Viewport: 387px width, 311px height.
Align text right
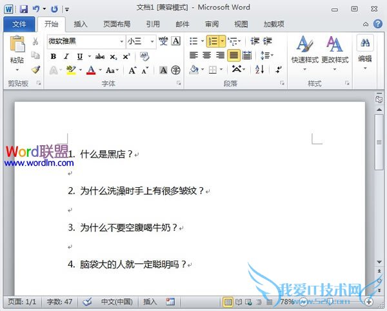(220, 55)
